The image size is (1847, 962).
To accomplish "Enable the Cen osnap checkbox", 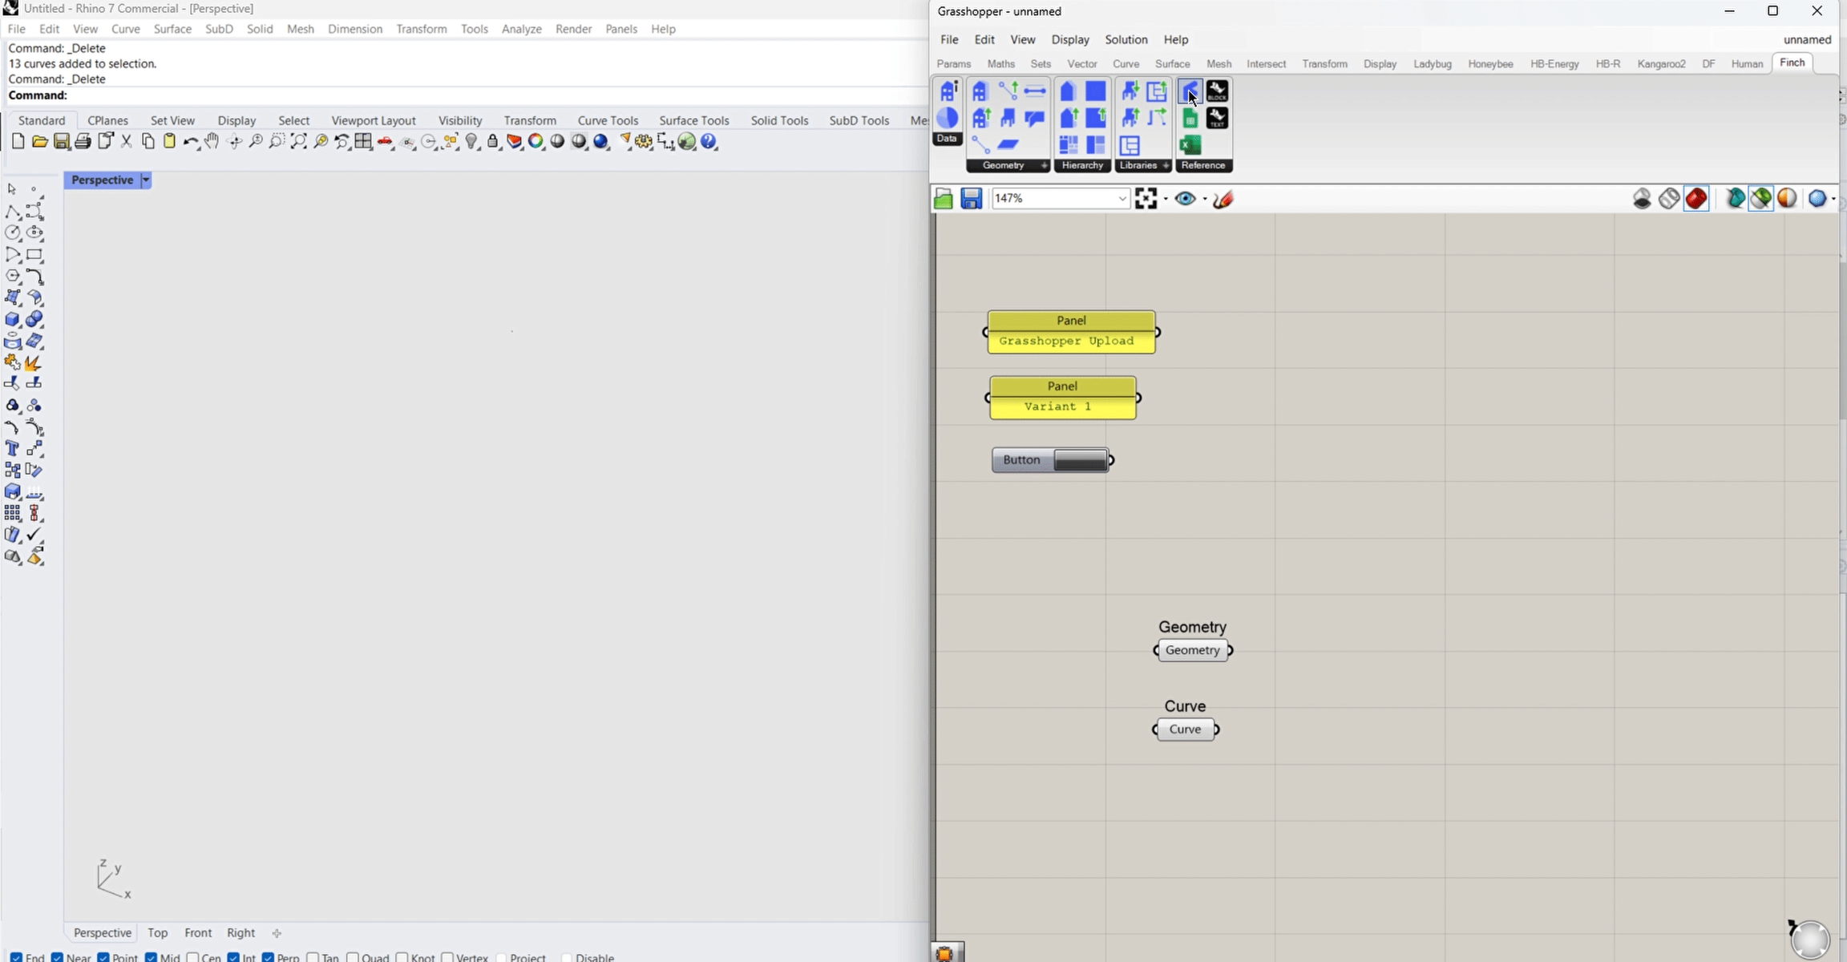I will coord(192,957).
